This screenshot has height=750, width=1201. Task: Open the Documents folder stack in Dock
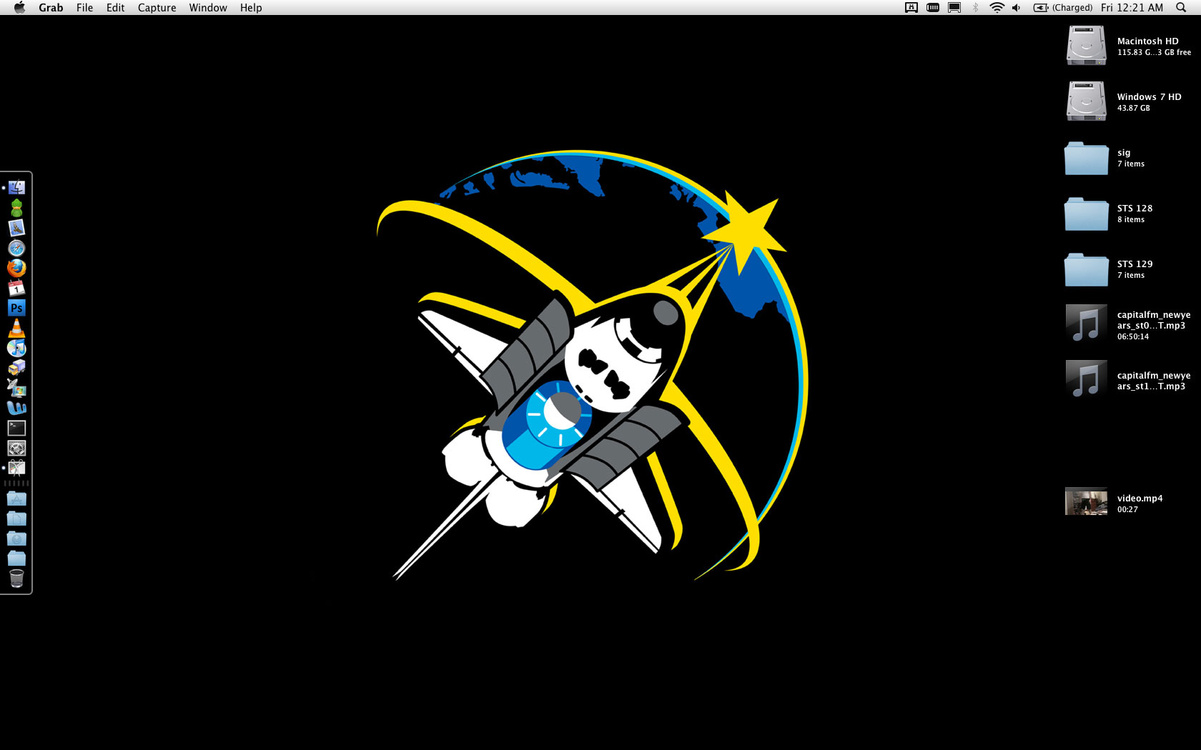click(x=16, y=518)
